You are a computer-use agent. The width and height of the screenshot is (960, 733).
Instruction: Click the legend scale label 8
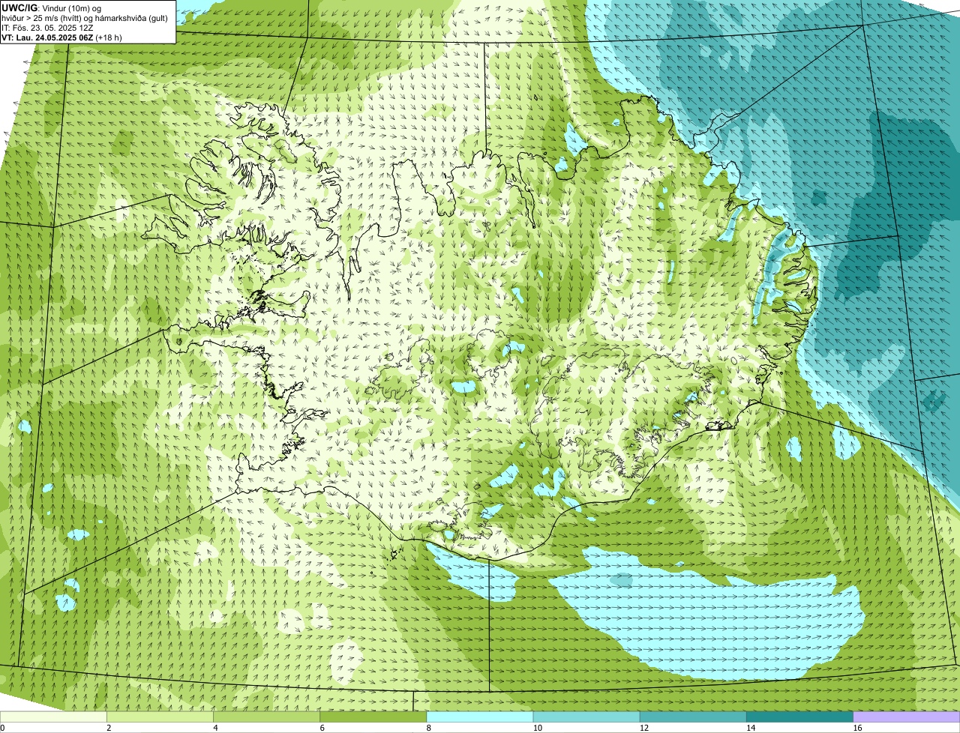coord(428,728)
